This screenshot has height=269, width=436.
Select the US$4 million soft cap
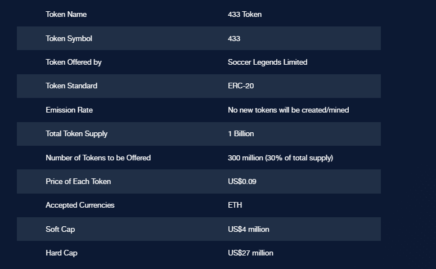click(x=249, y=230)
